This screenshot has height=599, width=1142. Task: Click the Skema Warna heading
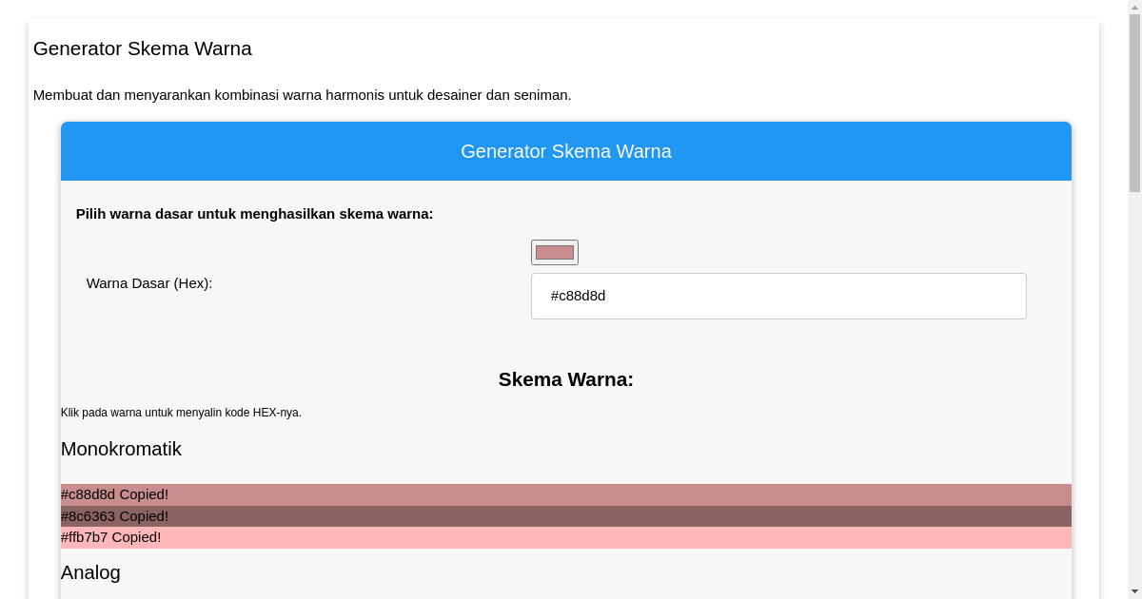pyautogui.click(x=565, y=379)
